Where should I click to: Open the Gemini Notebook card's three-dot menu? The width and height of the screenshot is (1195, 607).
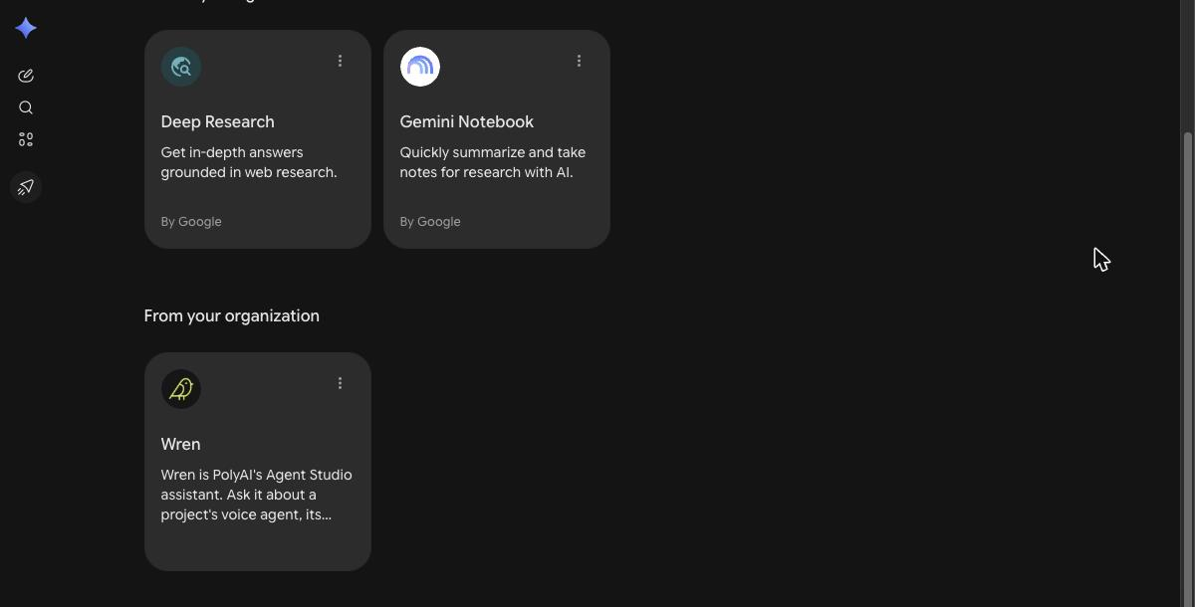pos(579,61)
